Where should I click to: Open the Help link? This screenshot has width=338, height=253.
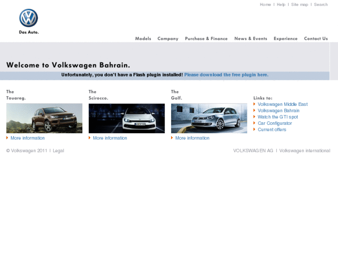coord(281,5)
